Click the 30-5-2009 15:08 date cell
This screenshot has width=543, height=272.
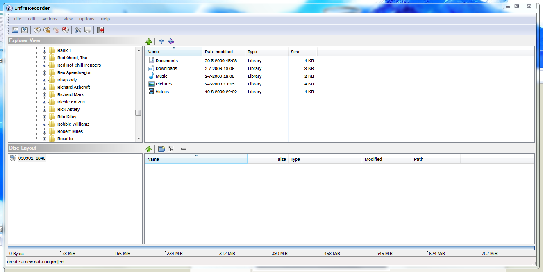point(221,61)
